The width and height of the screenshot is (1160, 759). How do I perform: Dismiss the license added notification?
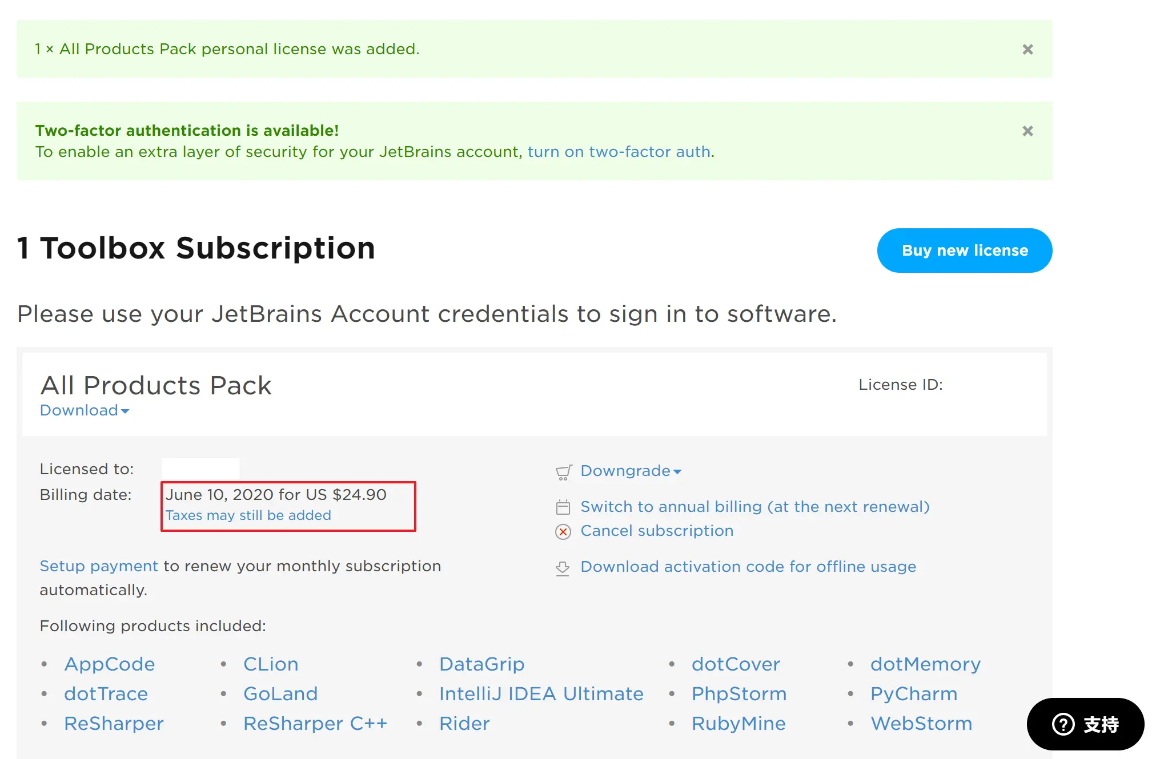coord(1027,50)
